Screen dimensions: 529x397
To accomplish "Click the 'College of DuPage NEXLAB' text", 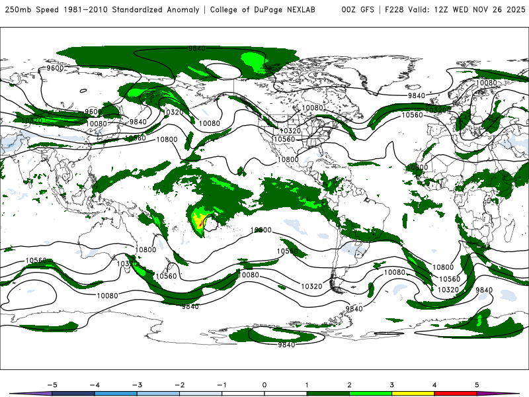I will 263,10.
